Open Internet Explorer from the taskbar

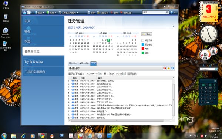[23, 136]
